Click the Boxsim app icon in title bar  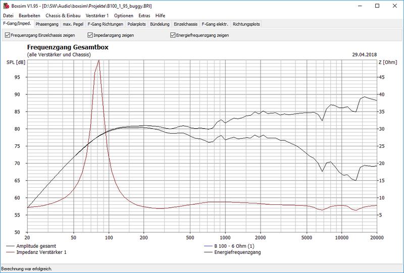[6, 6]
